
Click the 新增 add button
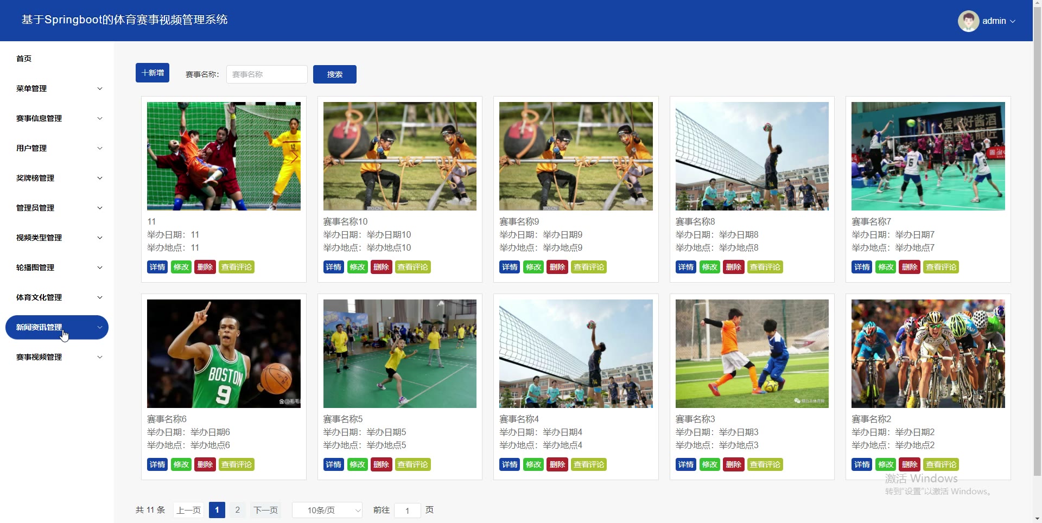tap(153, 73)
